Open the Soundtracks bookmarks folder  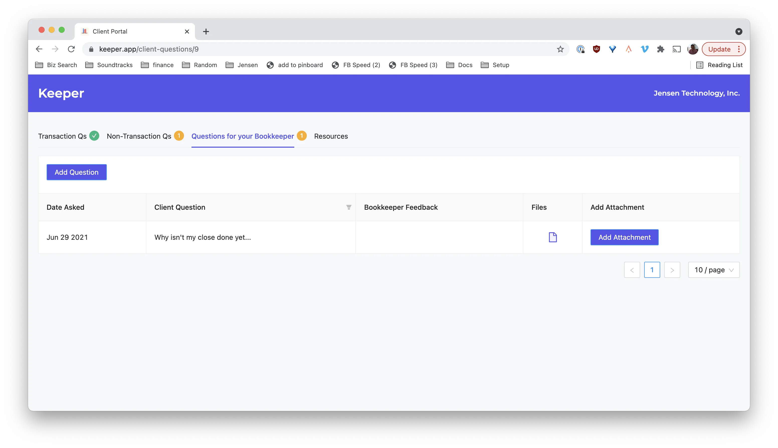coord(109,65)
